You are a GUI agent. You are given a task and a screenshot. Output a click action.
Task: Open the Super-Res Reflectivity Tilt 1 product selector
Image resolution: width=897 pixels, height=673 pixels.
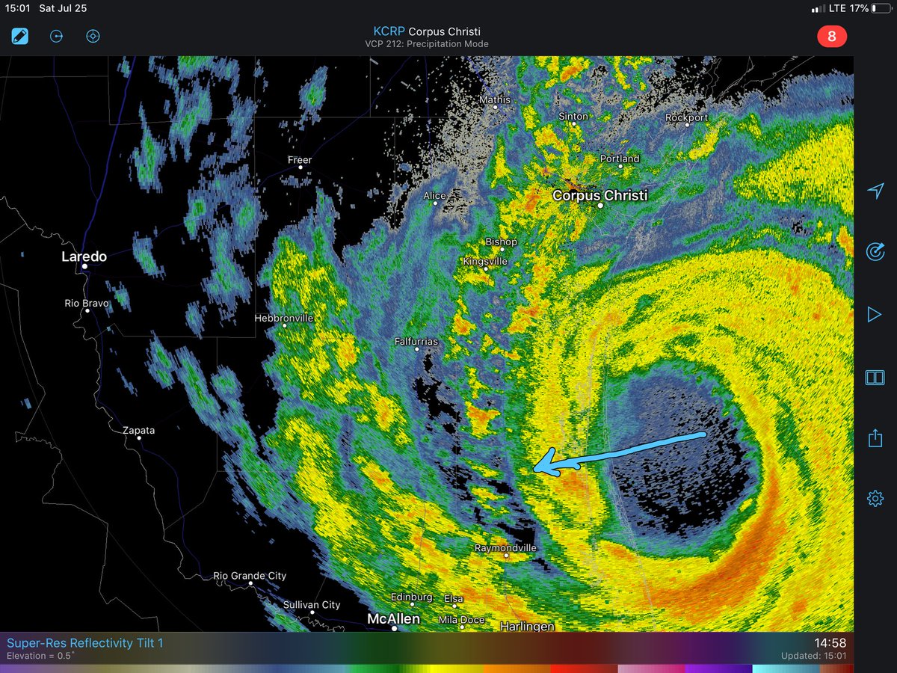[x=85, y=642]
